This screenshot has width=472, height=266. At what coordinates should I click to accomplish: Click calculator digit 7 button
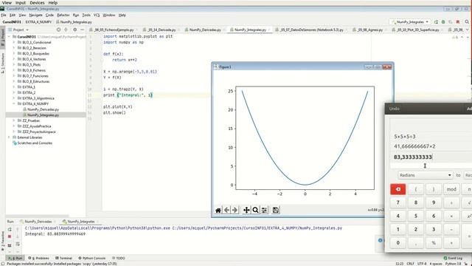[x=398, y=202]
